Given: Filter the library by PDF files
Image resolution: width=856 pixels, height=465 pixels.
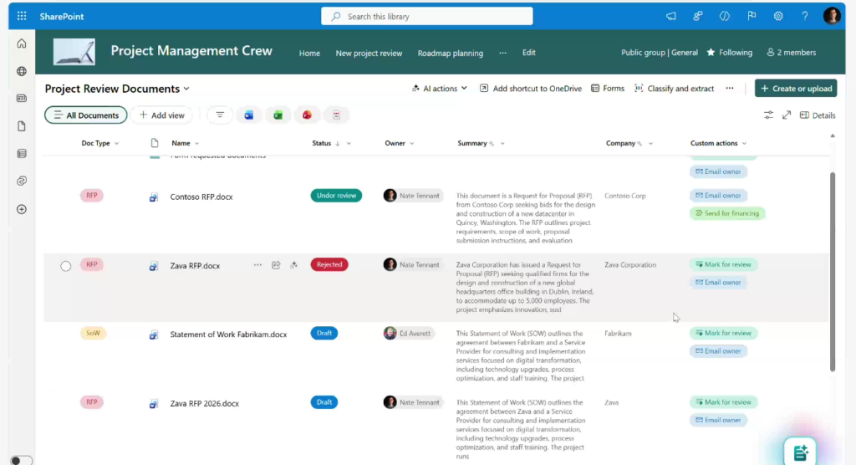Looking at the screenshot, I should [336, 115].
